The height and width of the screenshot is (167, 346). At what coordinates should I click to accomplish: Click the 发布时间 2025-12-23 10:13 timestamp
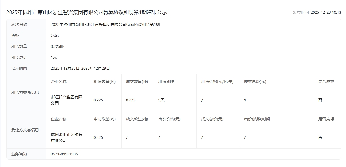tap(317, 12)
